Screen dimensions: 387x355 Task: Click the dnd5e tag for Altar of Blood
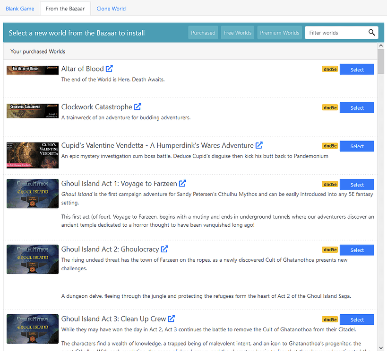[330, 69]
